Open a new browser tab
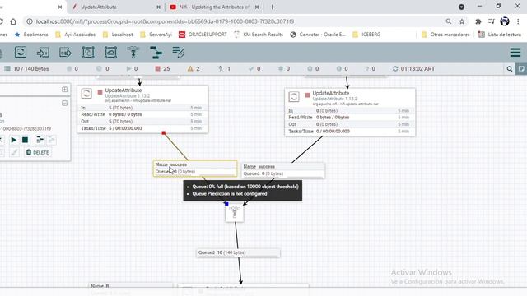This screenshot has height=296, width=527. [273, 7]
